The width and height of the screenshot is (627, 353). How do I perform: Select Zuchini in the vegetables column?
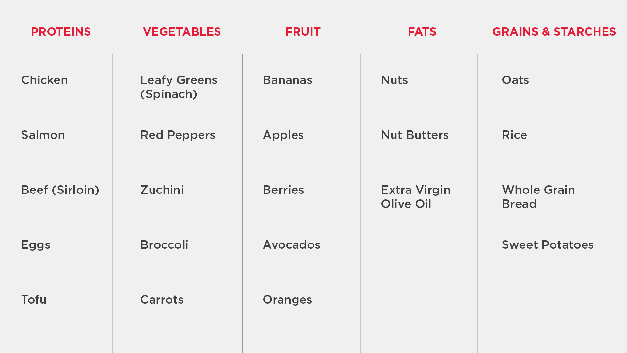point(162,190)
